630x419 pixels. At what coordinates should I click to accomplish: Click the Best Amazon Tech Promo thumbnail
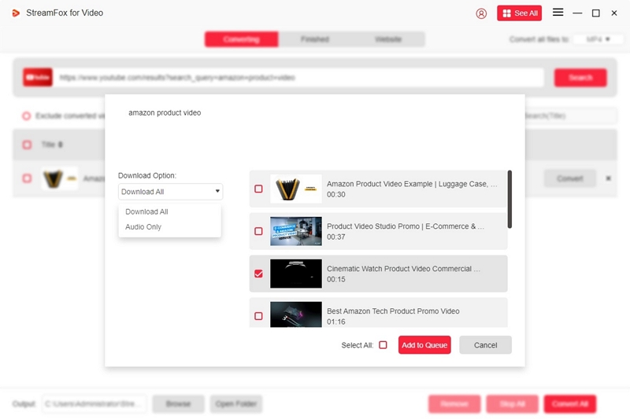[x=296, y=314]
